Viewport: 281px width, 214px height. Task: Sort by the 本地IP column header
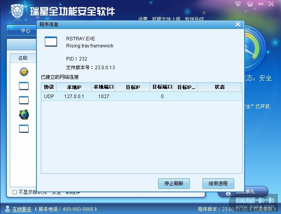tap(74, 87)
